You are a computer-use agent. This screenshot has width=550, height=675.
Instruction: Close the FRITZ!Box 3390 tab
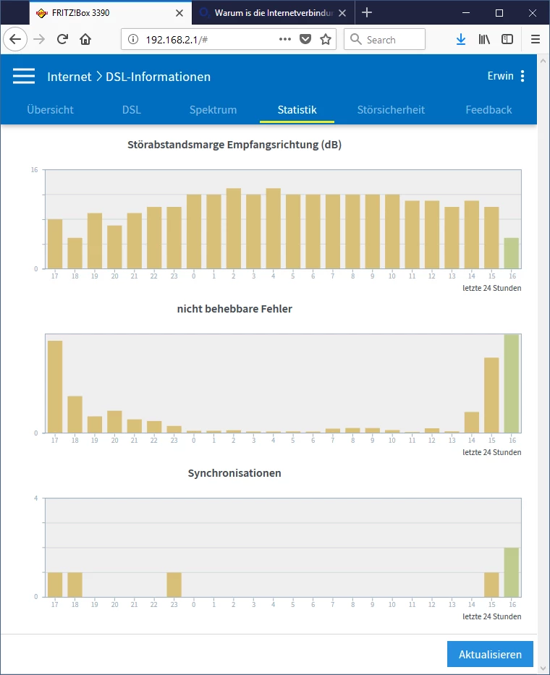(x=179, y=13)
